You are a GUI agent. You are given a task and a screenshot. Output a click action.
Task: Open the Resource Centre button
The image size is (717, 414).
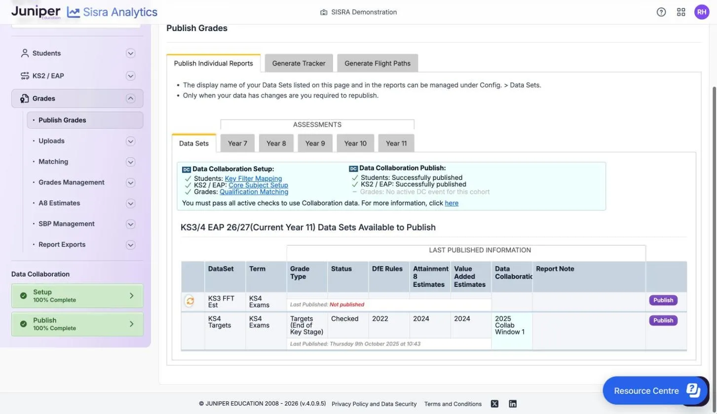coord(656,391)
